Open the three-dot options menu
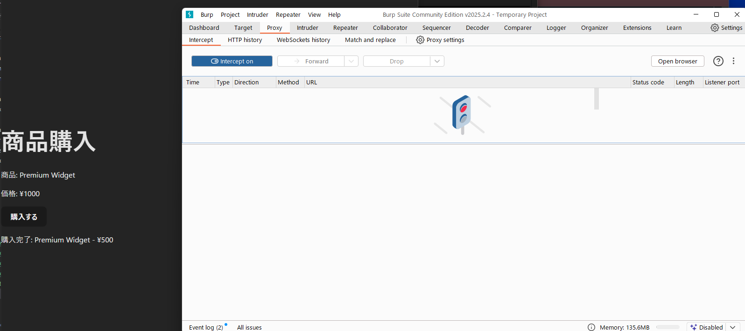This screenshot has height=331, width=745. coord(733,61)
